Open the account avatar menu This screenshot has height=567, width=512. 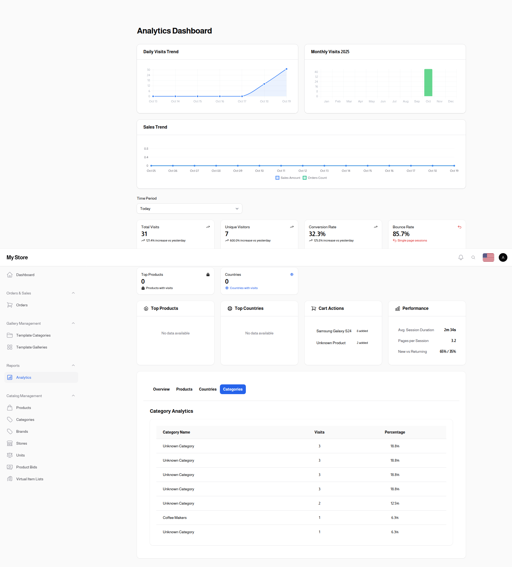click(x=503, y=257)
